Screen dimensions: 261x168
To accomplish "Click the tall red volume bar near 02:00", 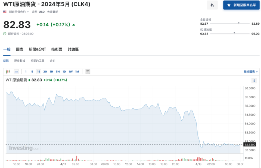I will pyautogui.click(x=77, y=158).
